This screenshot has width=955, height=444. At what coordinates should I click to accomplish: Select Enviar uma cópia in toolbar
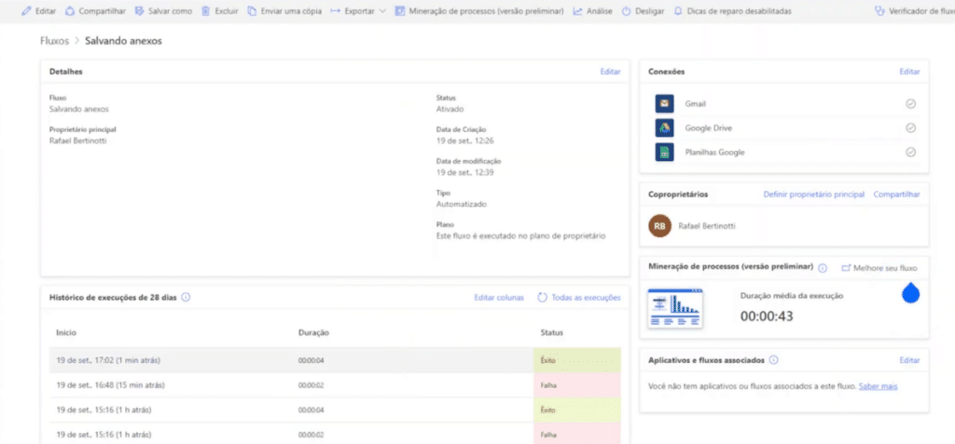point(284,11)
